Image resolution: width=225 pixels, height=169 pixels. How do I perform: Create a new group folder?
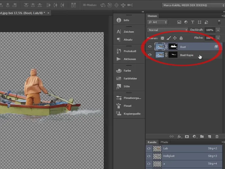click(202, 136)
